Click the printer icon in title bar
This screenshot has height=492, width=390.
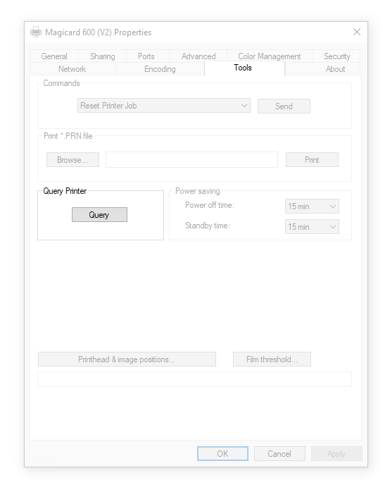pos(36,32)
